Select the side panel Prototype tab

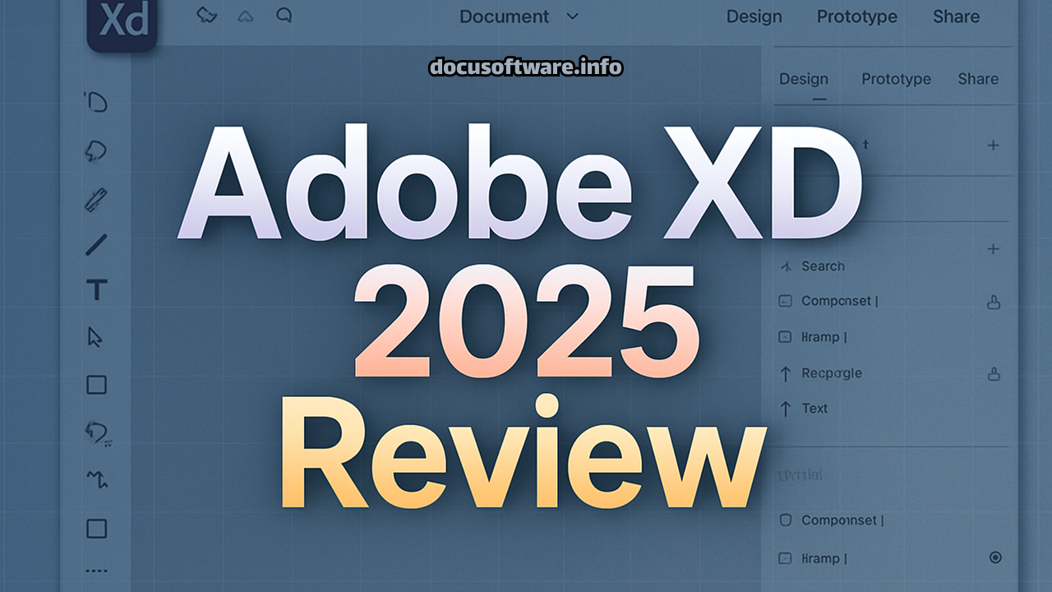coord(896,79)
